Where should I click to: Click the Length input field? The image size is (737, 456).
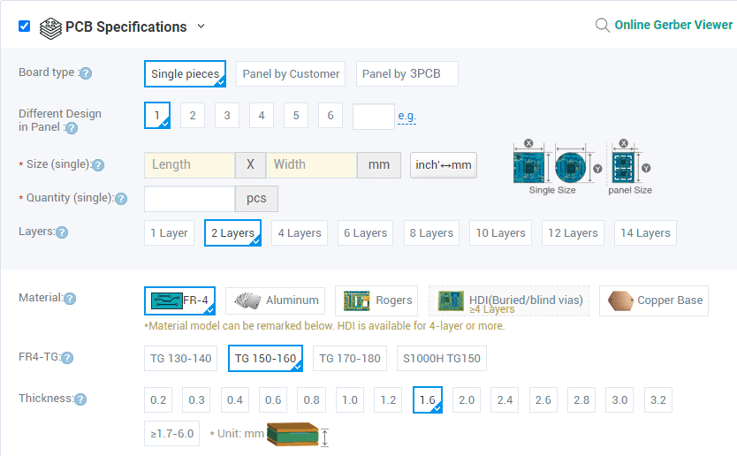189,165
